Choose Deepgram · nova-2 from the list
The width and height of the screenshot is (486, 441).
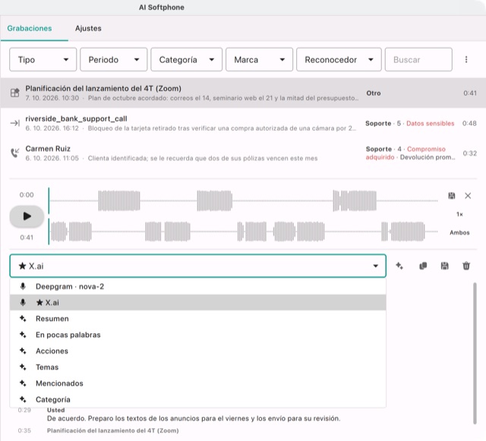pos(197,286)
